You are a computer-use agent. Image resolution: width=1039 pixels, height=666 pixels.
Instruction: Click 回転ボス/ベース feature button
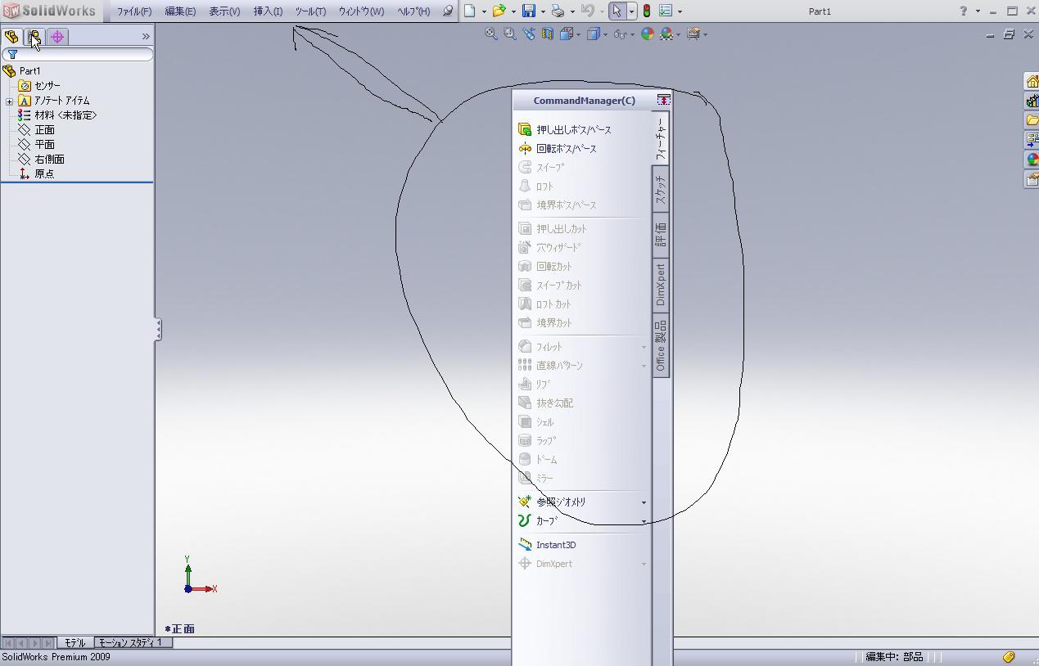coord(558,148)
